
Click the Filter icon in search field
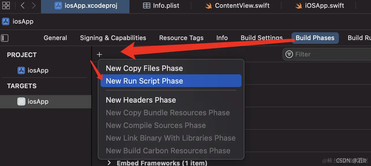tap(289, 54)
